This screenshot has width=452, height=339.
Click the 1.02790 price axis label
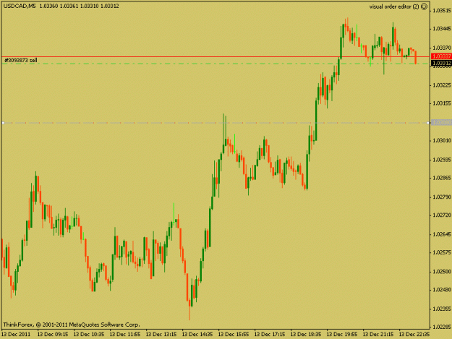[442, 197]
